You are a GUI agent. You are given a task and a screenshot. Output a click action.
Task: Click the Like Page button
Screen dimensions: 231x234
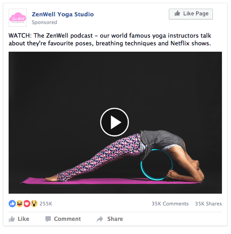click(x=191, y=14)
